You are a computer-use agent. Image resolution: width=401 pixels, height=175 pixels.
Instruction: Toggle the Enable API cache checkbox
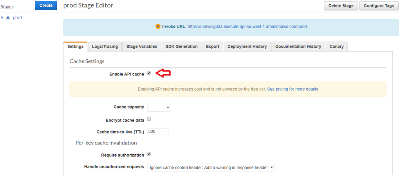pos(149,73)
